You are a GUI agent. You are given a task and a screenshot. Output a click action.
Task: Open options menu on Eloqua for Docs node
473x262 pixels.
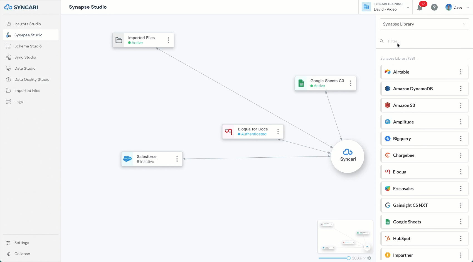278,132
